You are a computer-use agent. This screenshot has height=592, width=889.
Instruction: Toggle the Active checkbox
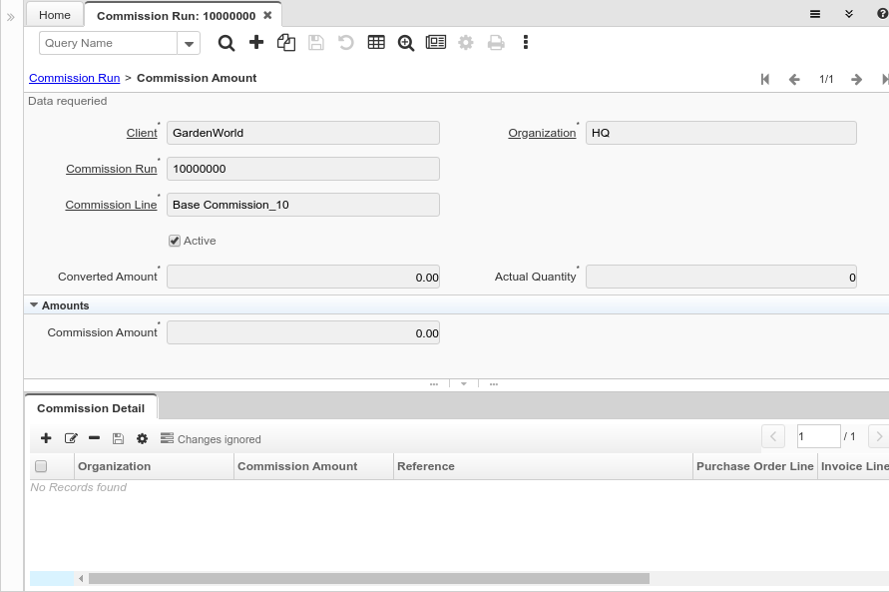click(175, 241)
